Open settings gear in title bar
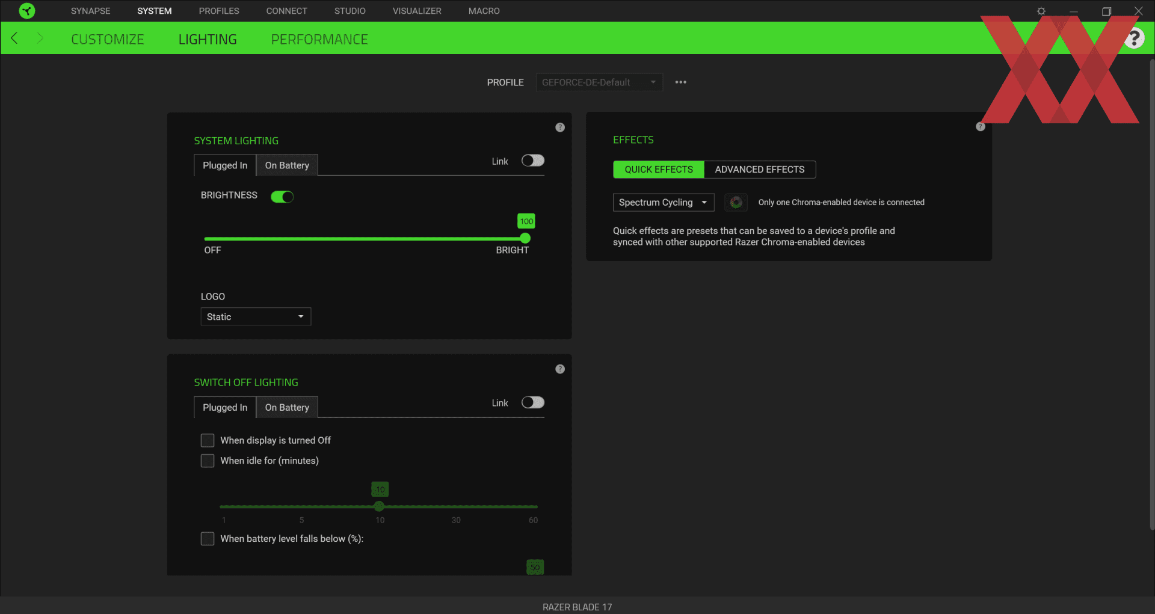 (x=1041, y=11)
